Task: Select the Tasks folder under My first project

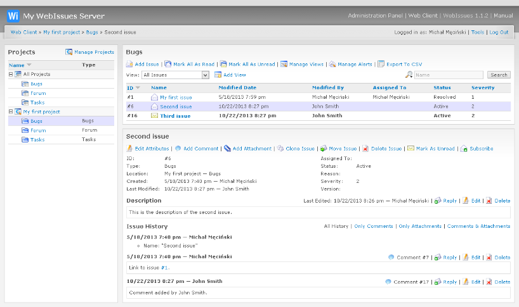Action: click(37, 140)
